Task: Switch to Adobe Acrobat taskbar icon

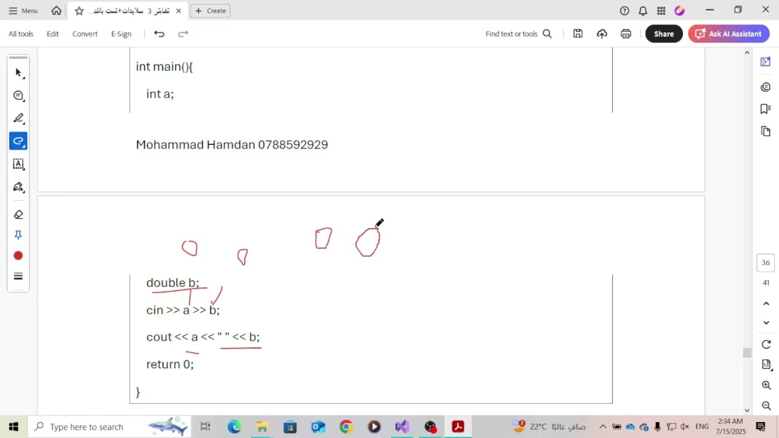Action: [458, 426]
